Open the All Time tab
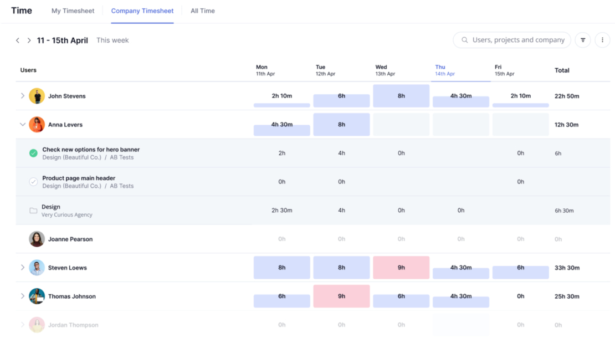Image resolution: width=615 pixels, height=353 pixels. pos(202,11)
